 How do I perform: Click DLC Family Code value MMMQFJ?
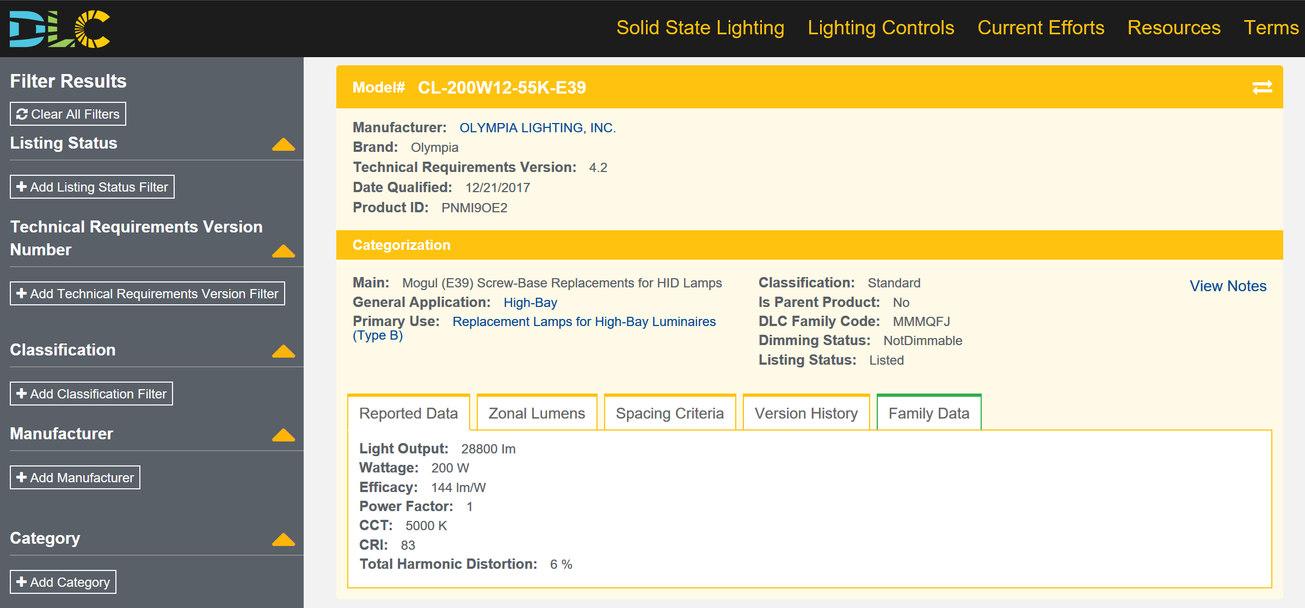click(x=921, y=322)
